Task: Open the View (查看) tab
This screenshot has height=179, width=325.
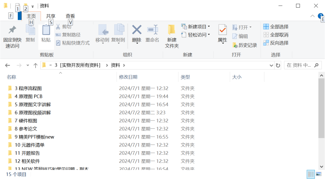Action: [x=70, y=16]
